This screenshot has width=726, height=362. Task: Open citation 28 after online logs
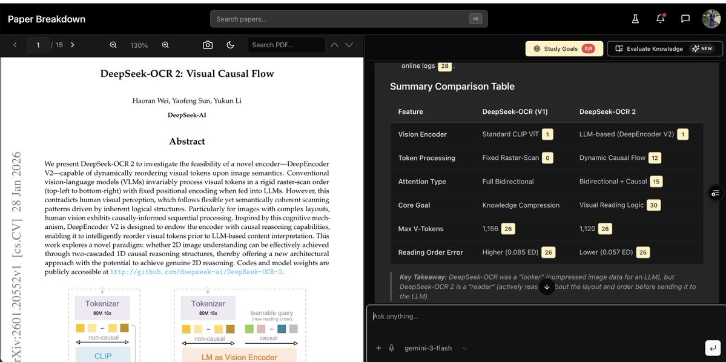(445, 66)
